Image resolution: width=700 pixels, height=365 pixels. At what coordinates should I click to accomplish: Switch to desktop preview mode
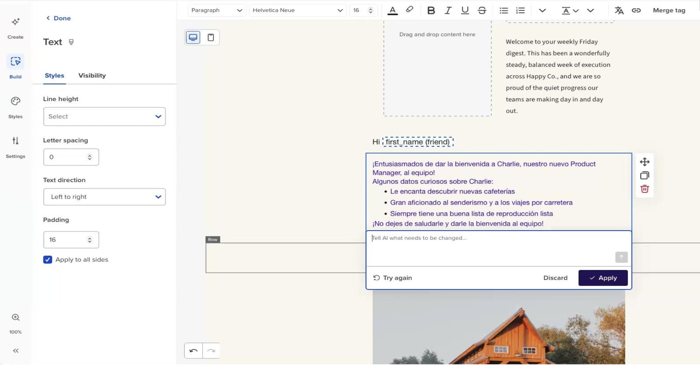click(193, 37)
